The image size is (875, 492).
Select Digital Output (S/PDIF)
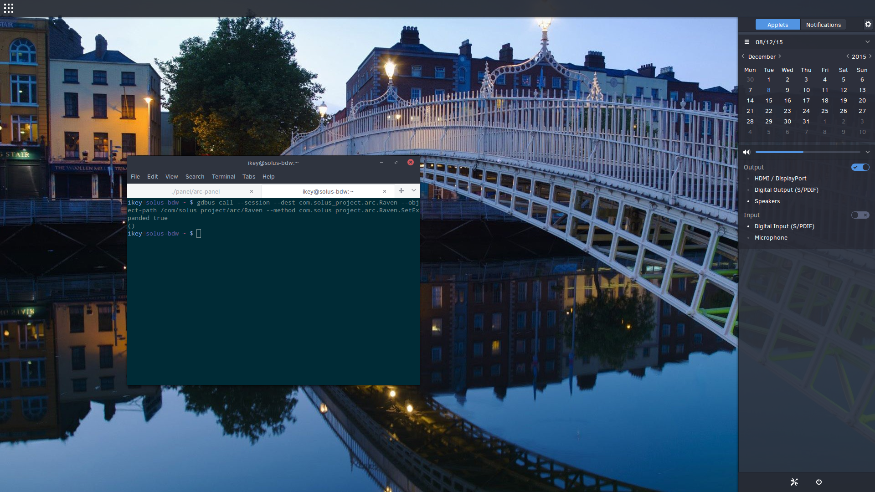click(786, 190)
